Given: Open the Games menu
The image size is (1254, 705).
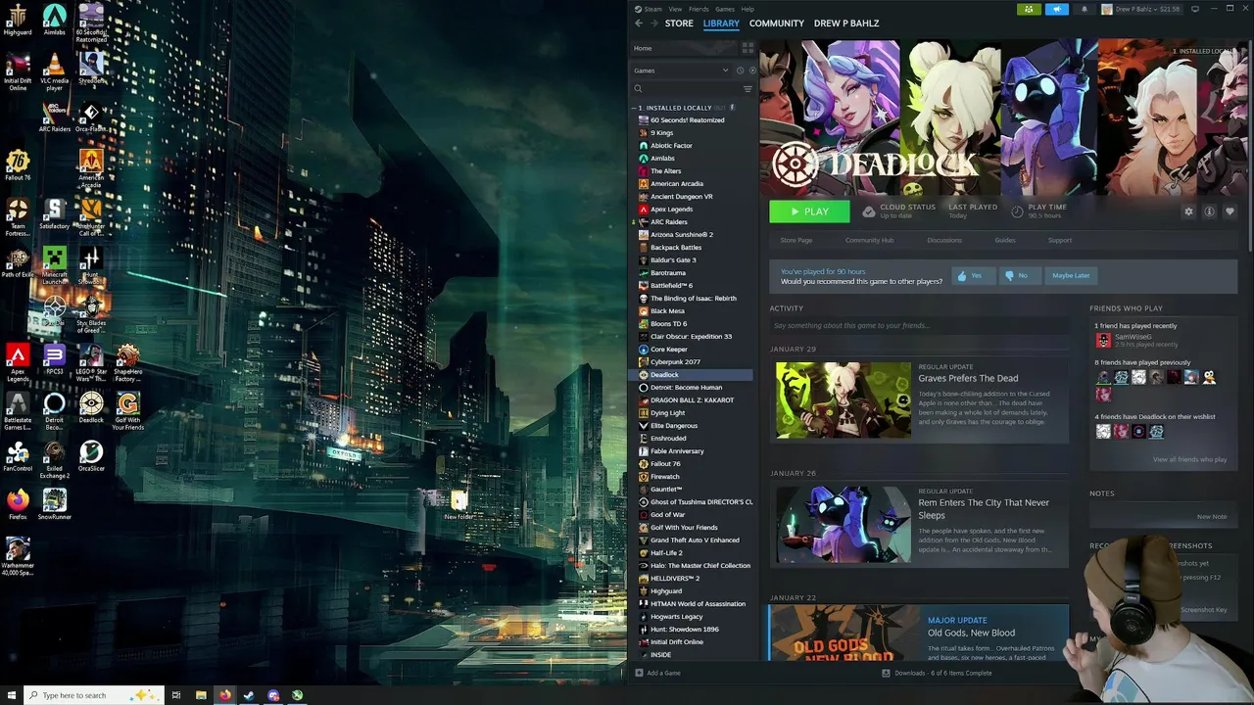Looking at the screenshot, I should (725, 9).
